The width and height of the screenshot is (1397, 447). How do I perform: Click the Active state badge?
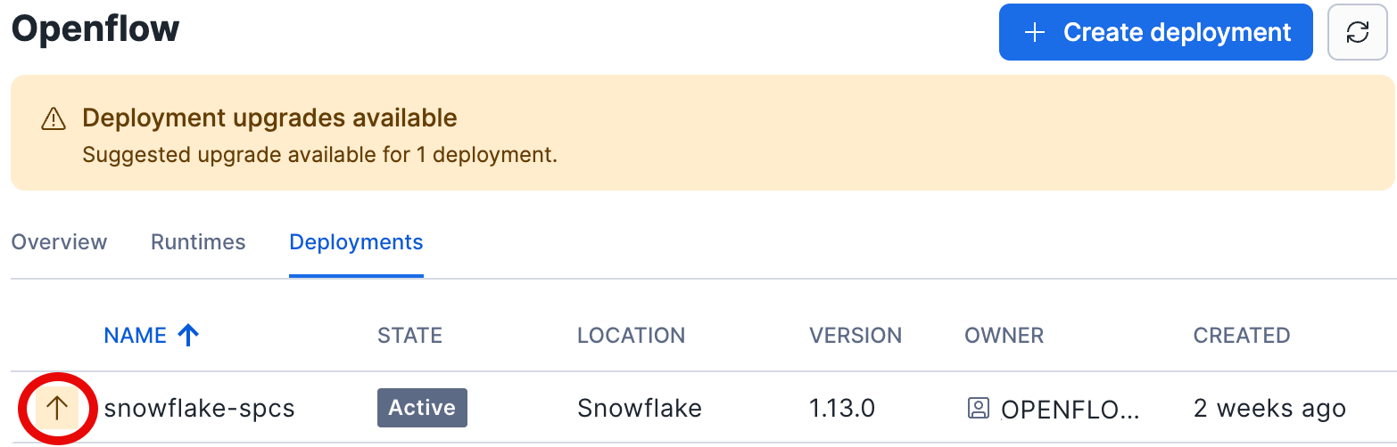coord(422,408)
